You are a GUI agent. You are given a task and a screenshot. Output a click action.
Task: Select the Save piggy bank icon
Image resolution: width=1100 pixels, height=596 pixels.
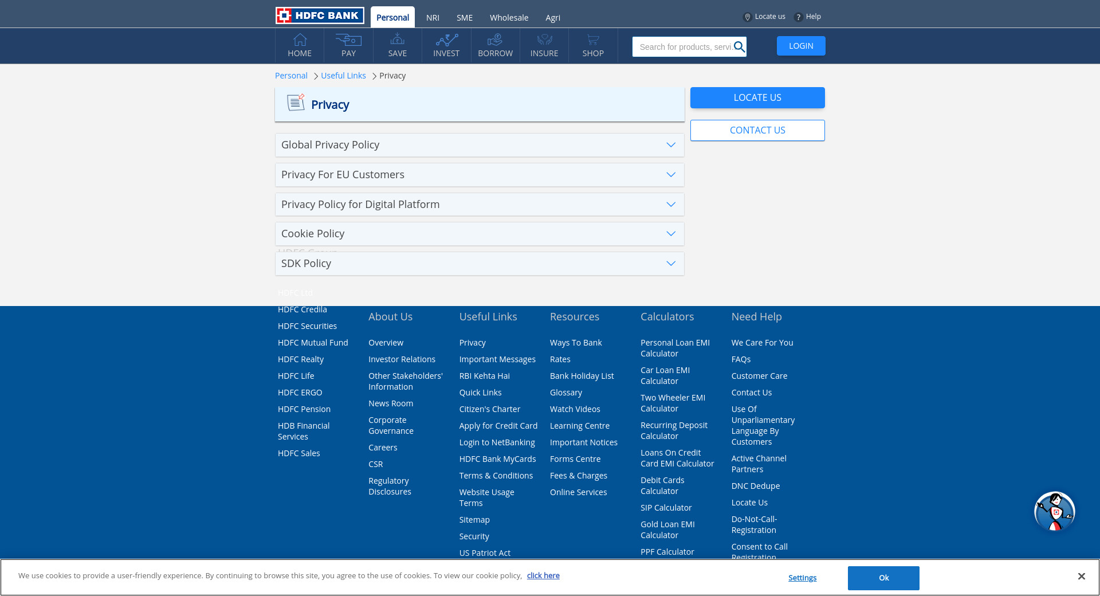pos(397,40)
